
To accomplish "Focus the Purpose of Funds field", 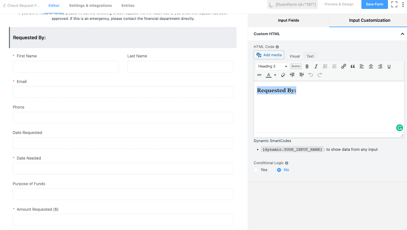I will (x=123, y=194).
